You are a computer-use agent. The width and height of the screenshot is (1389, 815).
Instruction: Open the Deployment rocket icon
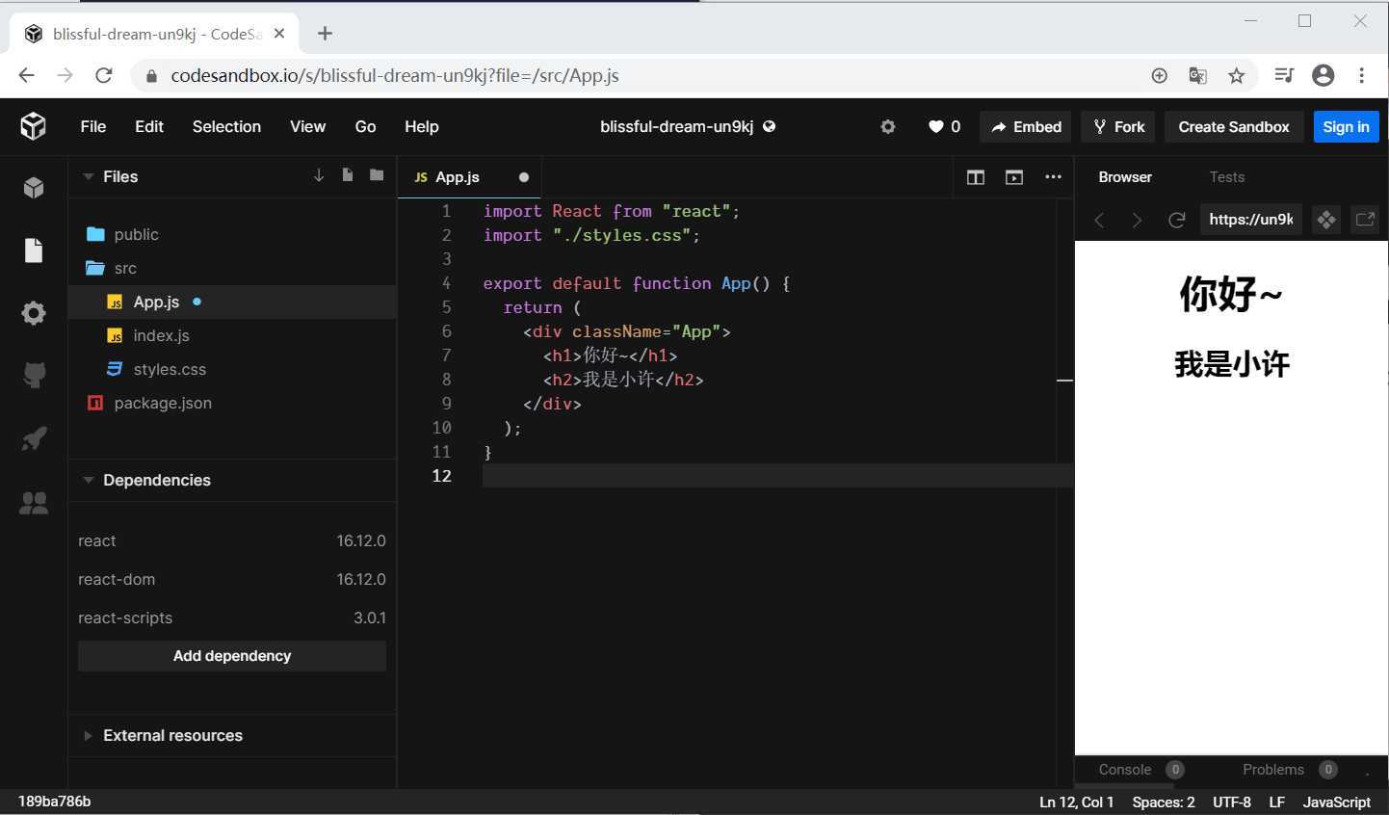[34, 439]
